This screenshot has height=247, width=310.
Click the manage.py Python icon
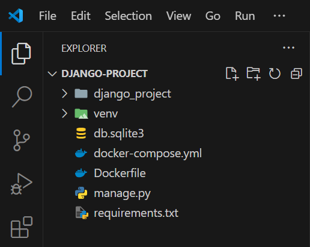pyautogui.click(x=81, y=193)
